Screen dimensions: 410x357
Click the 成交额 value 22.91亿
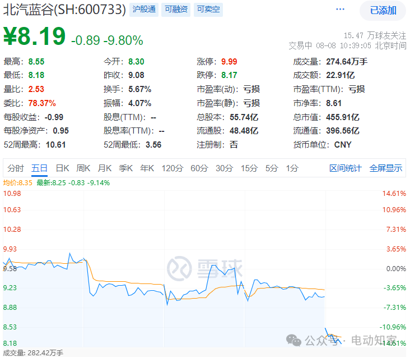pos(340,75)
